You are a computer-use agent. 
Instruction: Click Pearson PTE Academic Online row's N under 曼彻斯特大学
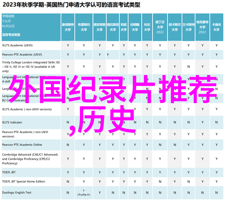[x=68, y=145]
